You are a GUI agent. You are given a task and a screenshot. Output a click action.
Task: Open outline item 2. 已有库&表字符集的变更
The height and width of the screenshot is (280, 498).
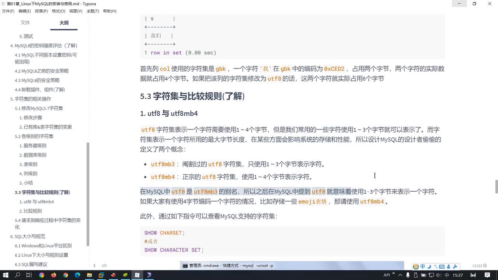pos(46,127)
